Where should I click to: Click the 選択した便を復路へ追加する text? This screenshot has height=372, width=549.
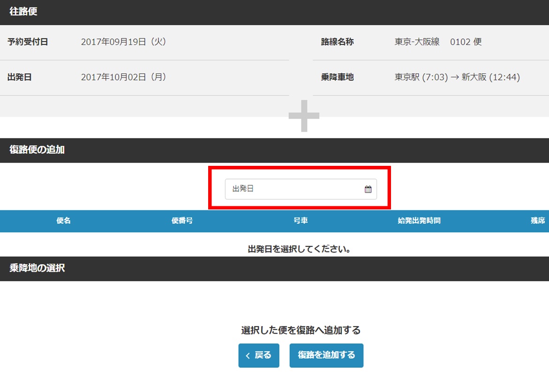(301, 330)
